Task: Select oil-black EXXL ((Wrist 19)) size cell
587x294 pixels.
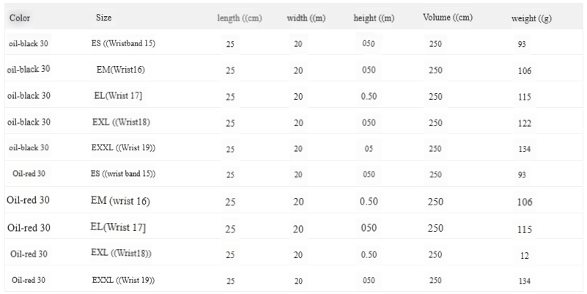Action: (123, 148)
